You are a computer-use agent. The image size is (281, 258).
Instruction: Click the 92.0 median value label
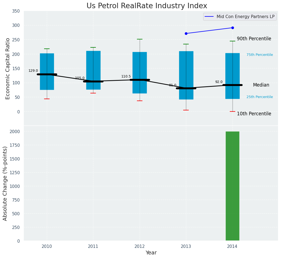[x=219, y=82]
